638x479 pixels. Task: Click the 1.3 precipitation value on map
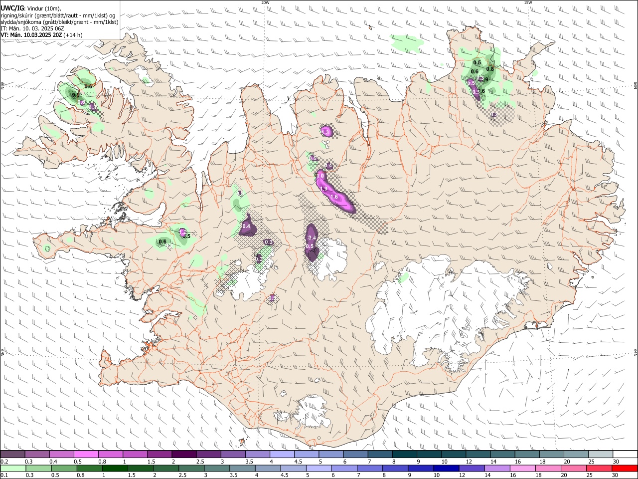click(325, 132)
